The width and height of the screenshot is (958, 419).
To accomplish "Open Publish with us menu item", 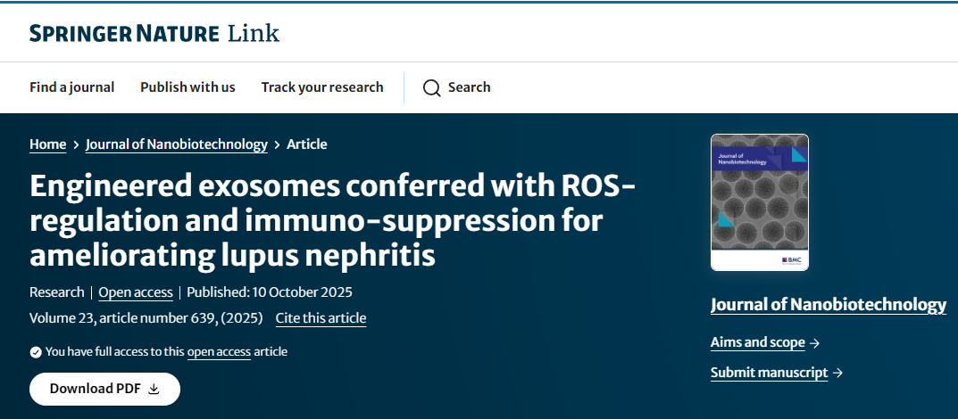I will tap(187, 87).
